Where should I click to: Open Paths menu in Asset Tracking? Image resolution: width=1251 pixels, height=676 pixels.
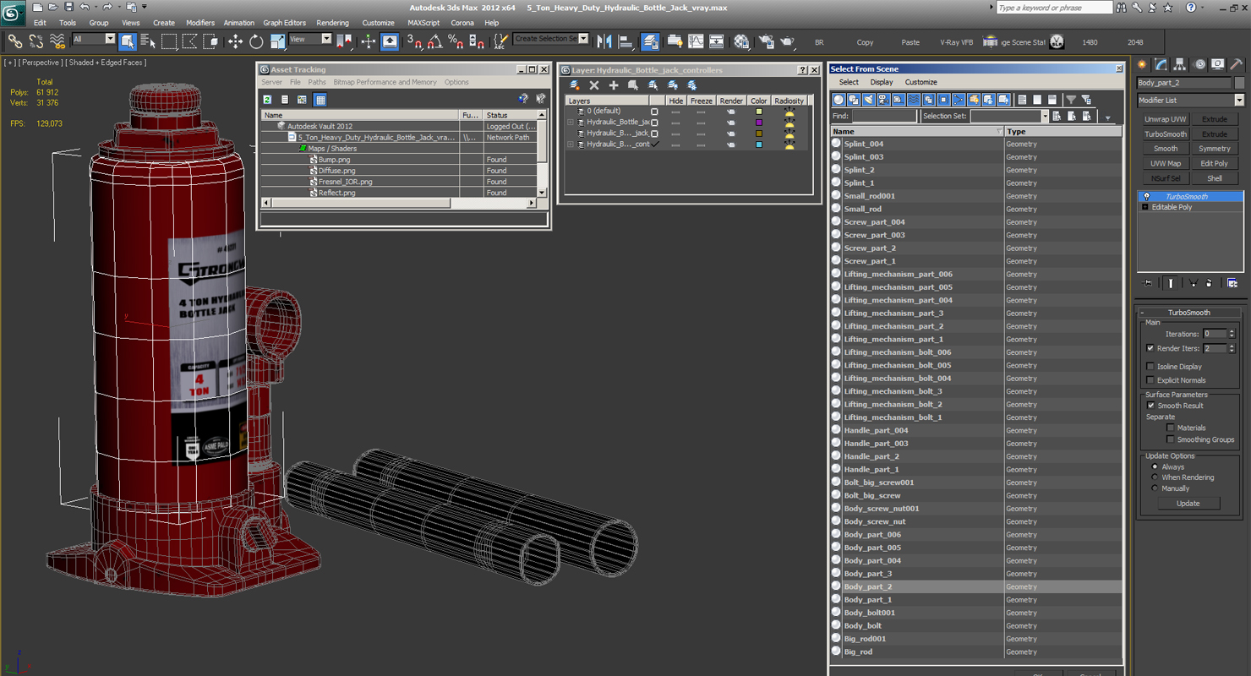pos(317,82)
